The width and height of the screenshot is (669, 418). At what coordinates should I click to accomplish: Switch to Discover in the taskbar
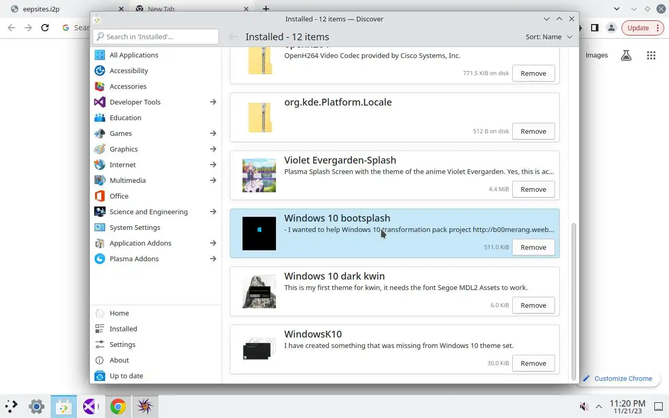pyautogui.click(x=64, y=406)
